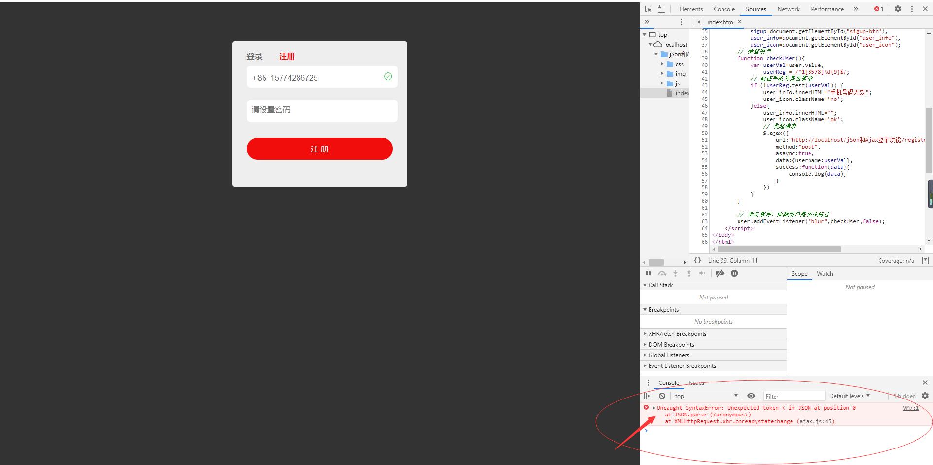This screenshot has height=465, width=933.
Task: Open the navigator pane three-dot menu
Action: coord(681,22)
